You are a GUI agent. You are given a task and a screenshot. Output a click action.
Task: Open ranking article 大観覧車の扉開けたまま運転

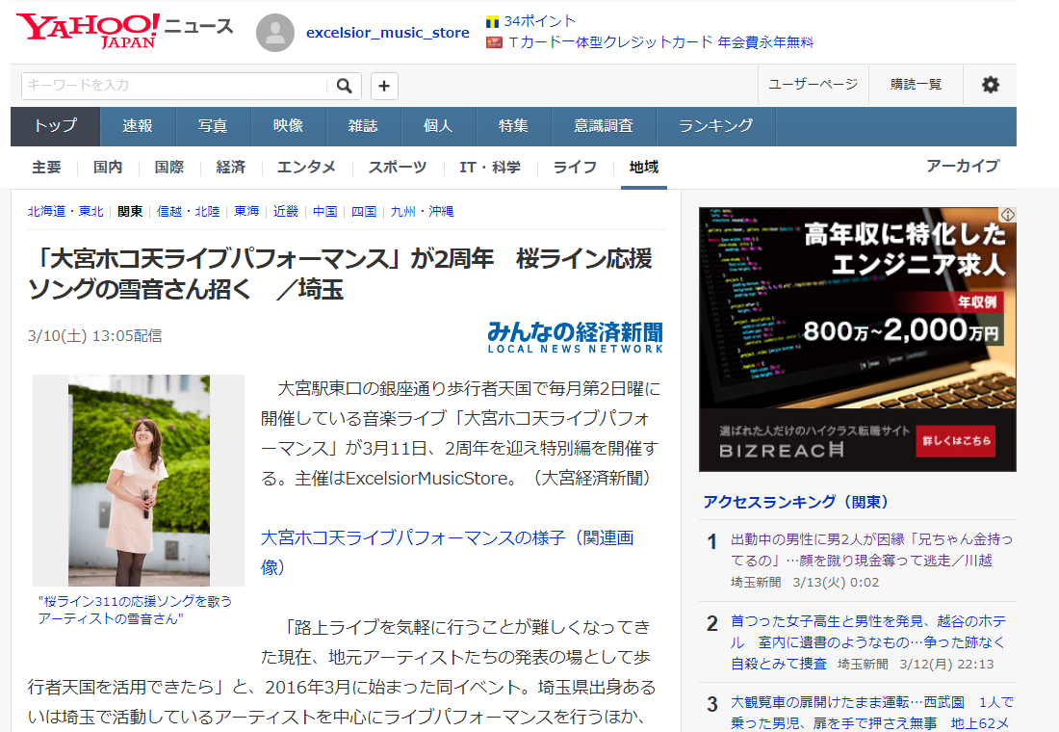coord(872,713)
